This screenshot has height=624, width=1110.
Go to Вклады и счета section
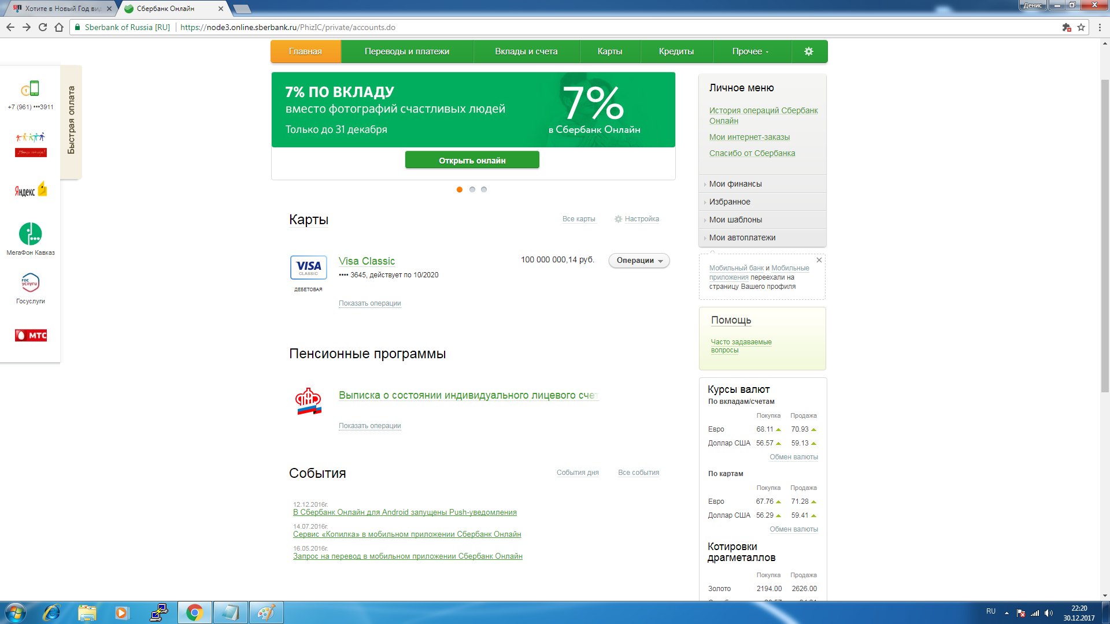point(526,51)
